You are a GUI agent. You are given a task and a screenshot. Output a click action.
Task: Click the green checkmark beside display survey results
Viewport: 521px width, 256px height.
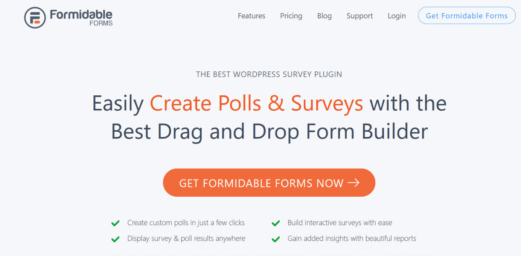115,239
